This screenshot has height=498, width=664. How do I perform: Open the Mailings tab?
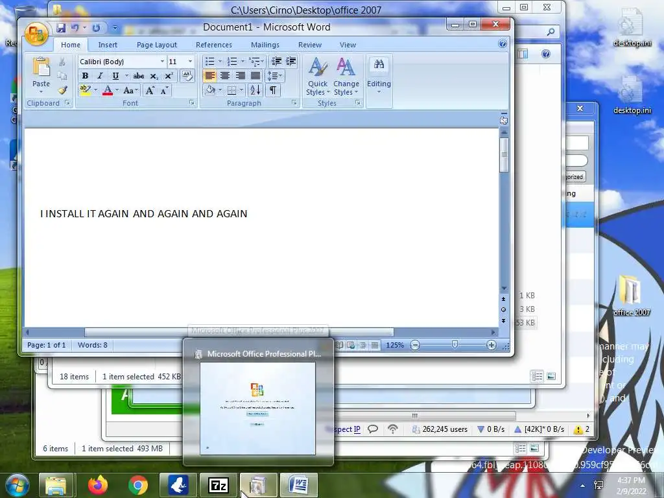click(x=265, y=45)
